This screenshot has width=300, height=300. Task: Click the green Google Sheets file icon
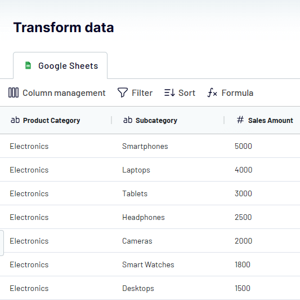pyautogui.click(x=28, y=65)
